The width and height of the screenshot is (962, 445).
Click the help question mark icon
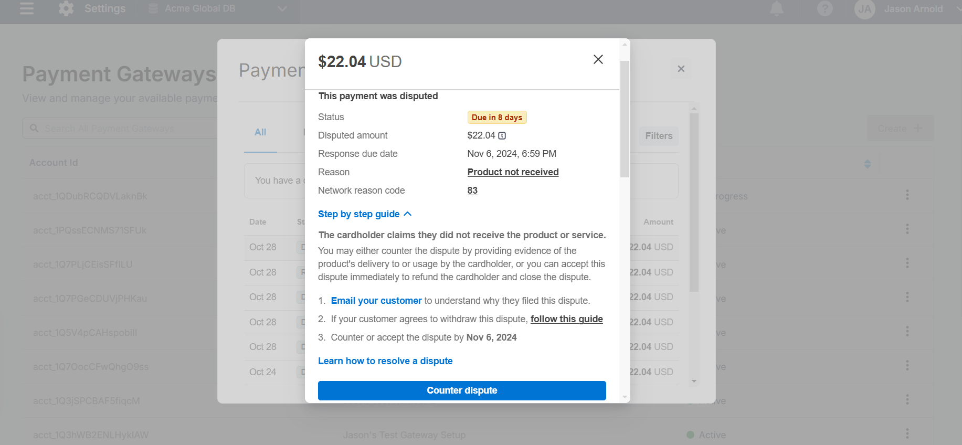(x=824, y=8)
